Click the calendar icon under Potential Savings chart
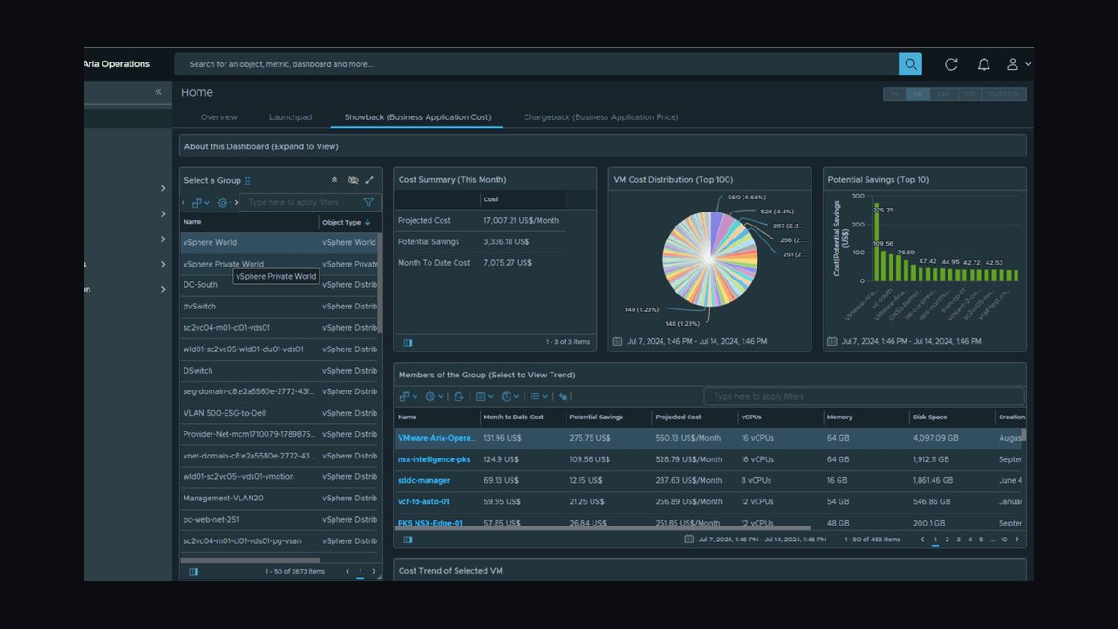 click(831, 341)
